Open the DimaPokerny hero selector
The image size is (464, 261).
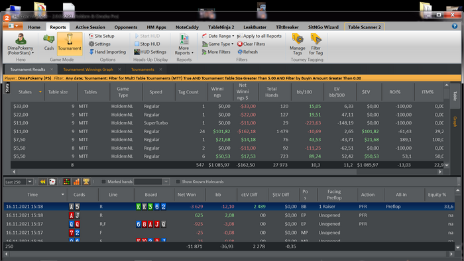pyautogui.click(x=21, y=44)
